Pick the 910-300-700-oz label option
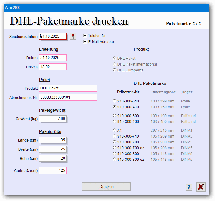This screenshot has height=201, width=215. pyautogui.click(x=115, y=148)
